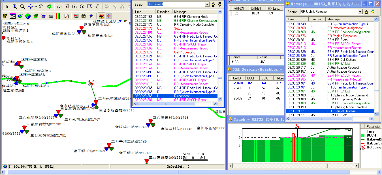The height and width of the screenshot is (175, 382).
Task: Toggle the orange signpost button
Action: click(x=101, y=16)
